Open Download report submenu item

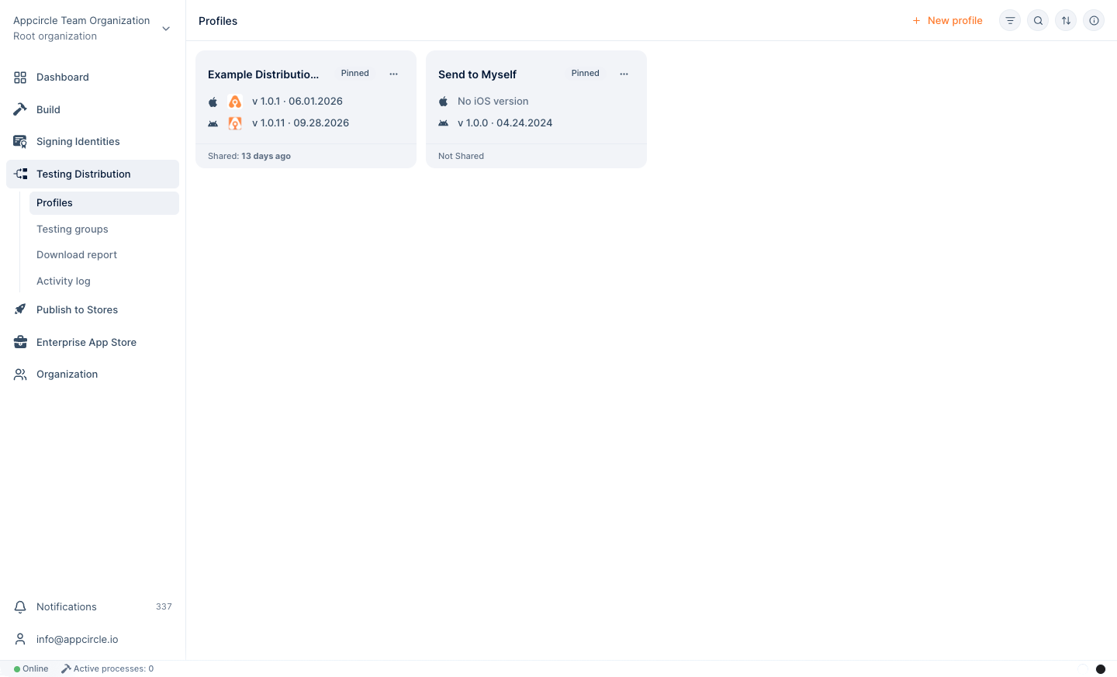coord(104,254)
